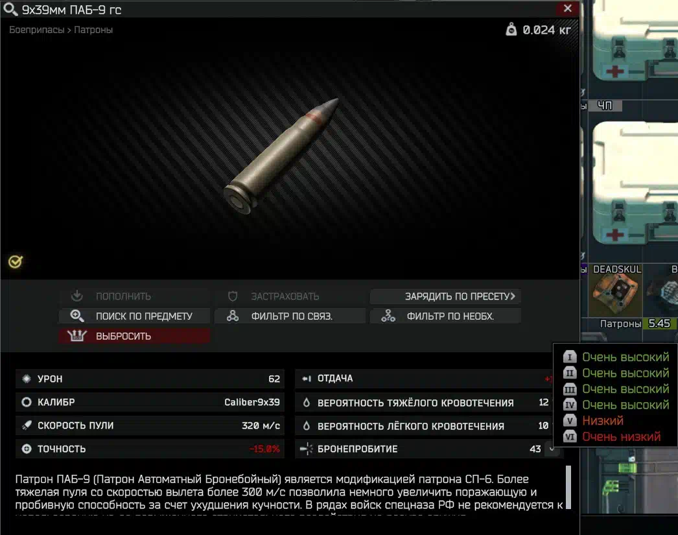The width and height of the screenshot is (678, 535).
Task: Click the nodes icon by ФИЛЬТР ПО НЕОБХ.
Action: click(x=388, y=316)
